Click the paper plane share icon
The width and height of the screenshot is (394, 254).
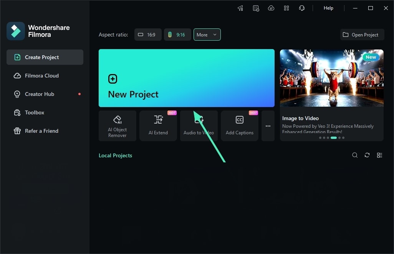tap(240, 8)
